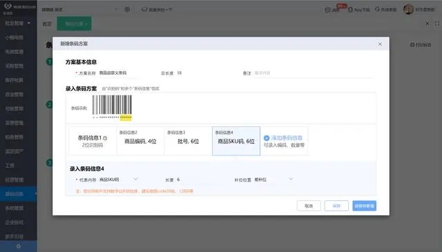
Task: Select the 商品编码, 4位 barcode segment
Action: click(140, 141)
